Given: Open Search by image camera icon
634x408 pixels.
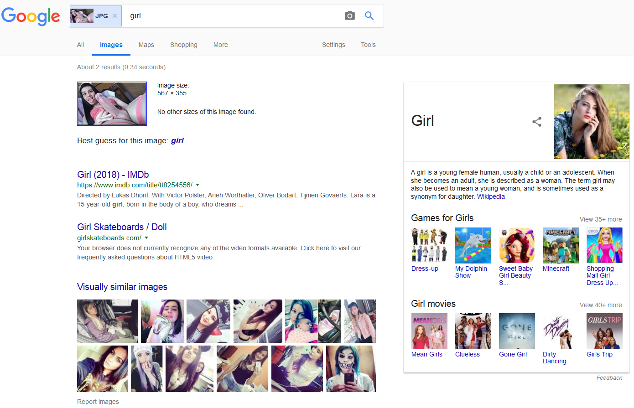Looking at the screenshot, I should (x=350, y=15).
